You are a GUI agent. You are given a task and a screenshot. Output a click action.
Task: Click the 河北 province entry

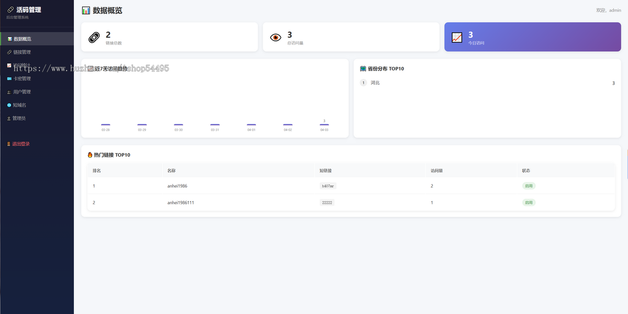click(x=375, y=83)
